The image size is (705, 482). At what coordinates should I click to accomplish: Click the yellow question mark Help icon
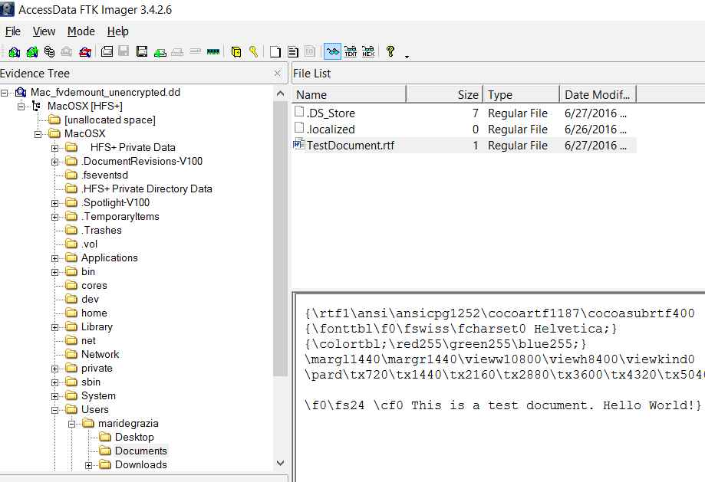point(390,51)
